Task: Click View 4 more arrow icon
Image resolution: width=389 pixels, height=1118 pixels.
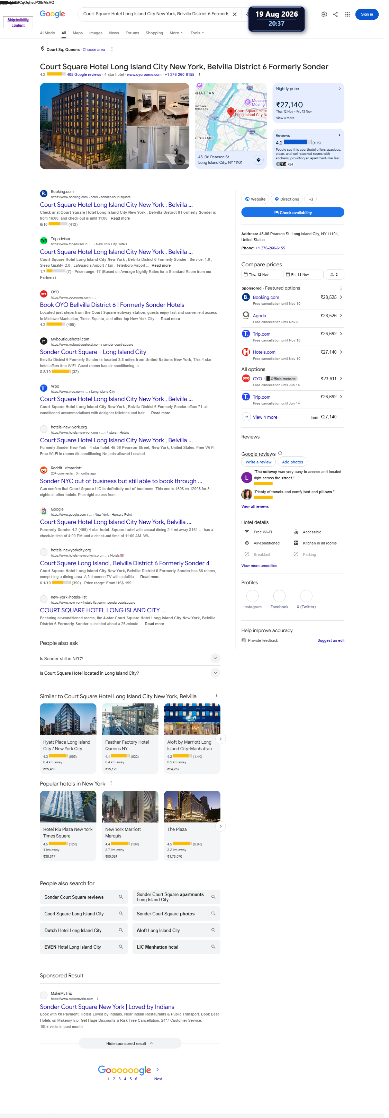Action: tap(246, 417)
